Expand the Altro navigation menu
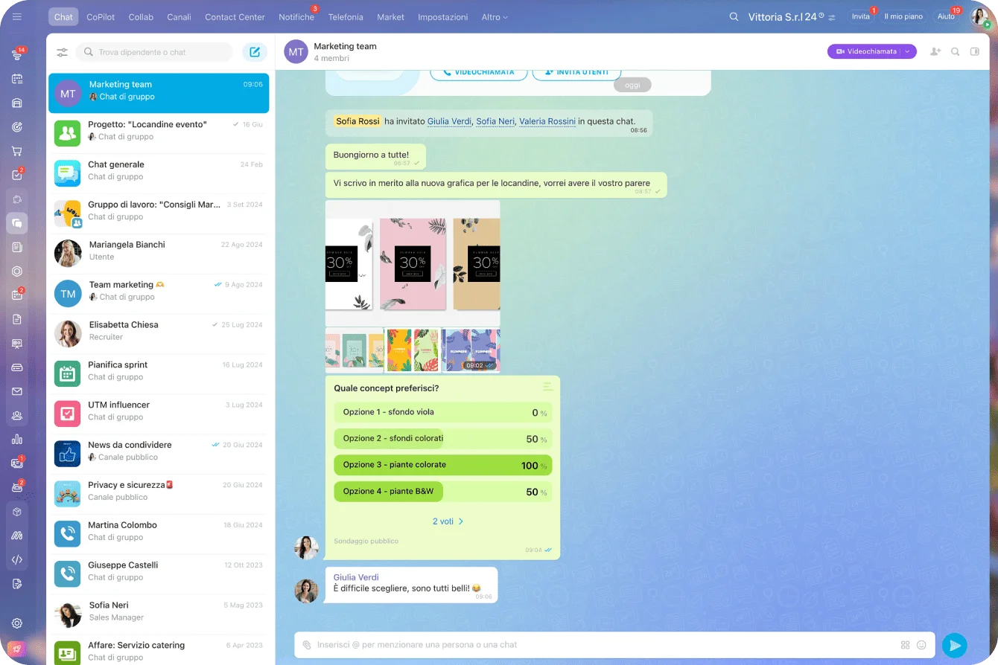998x665 pixels. click(494, 16)
